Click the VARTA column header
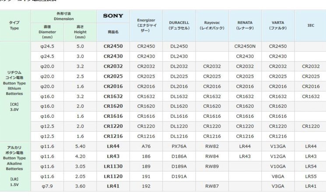The image size is (326, 196). pos(278,25)
